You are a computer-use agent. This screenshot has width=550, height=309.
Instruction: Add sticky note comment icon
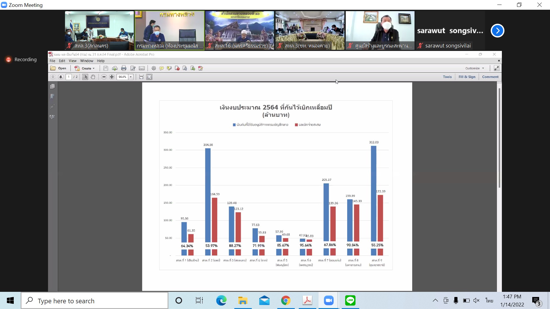[x=162, y=68]
